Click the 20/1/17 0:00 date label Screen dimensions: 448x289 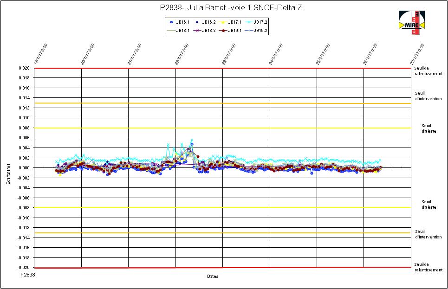tap(87, 54)
